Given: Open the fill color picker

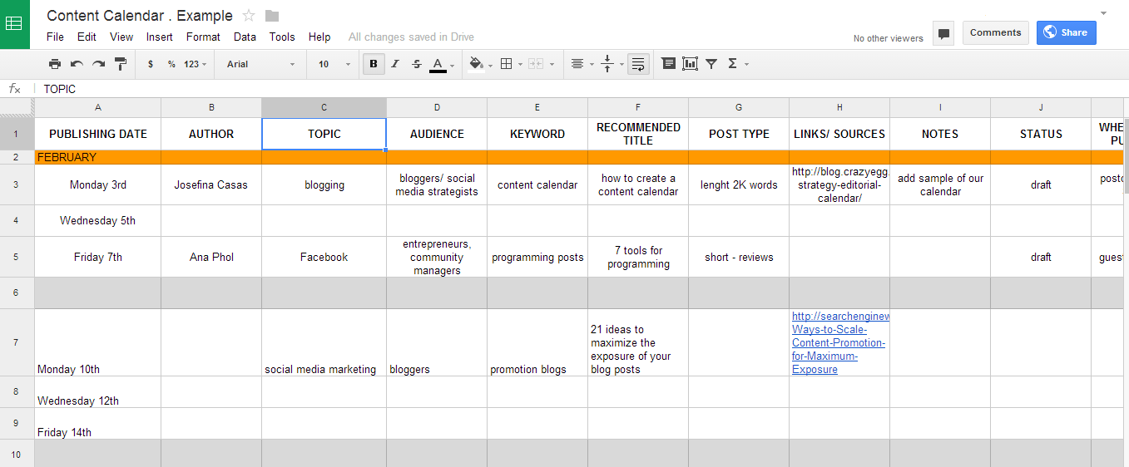Looking at the screenshot, I should click(478, 64).
